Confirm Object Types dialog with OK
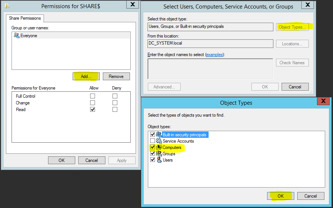Viewport: 333px width, 208px height. pos(280,196)
